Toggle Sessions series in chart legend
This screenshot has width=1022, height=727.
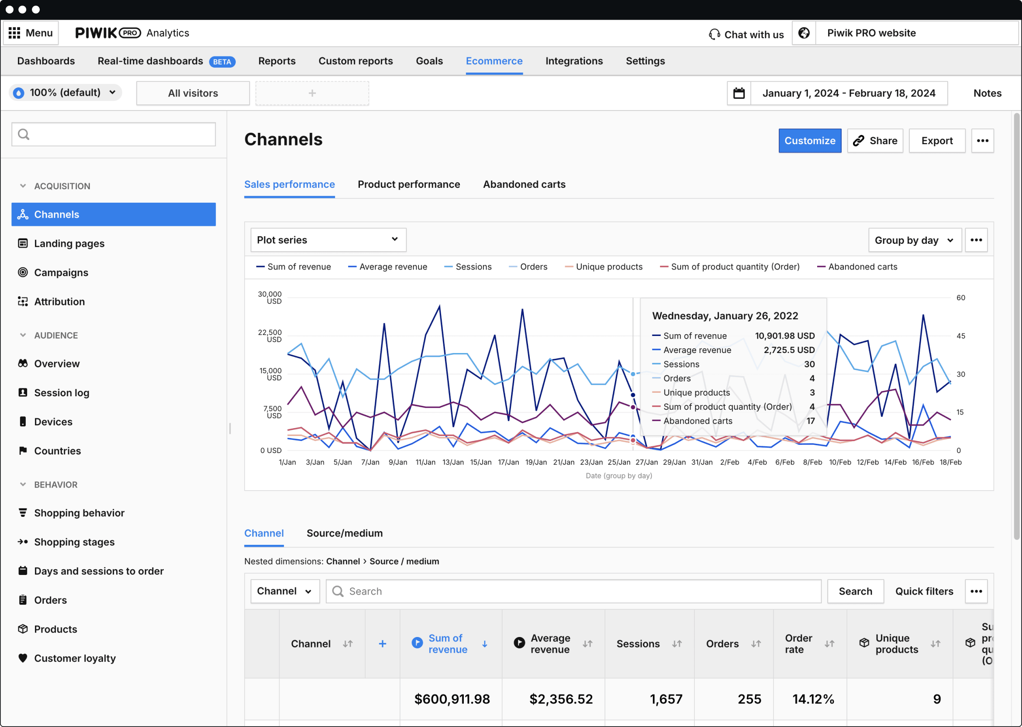[468, 267]
